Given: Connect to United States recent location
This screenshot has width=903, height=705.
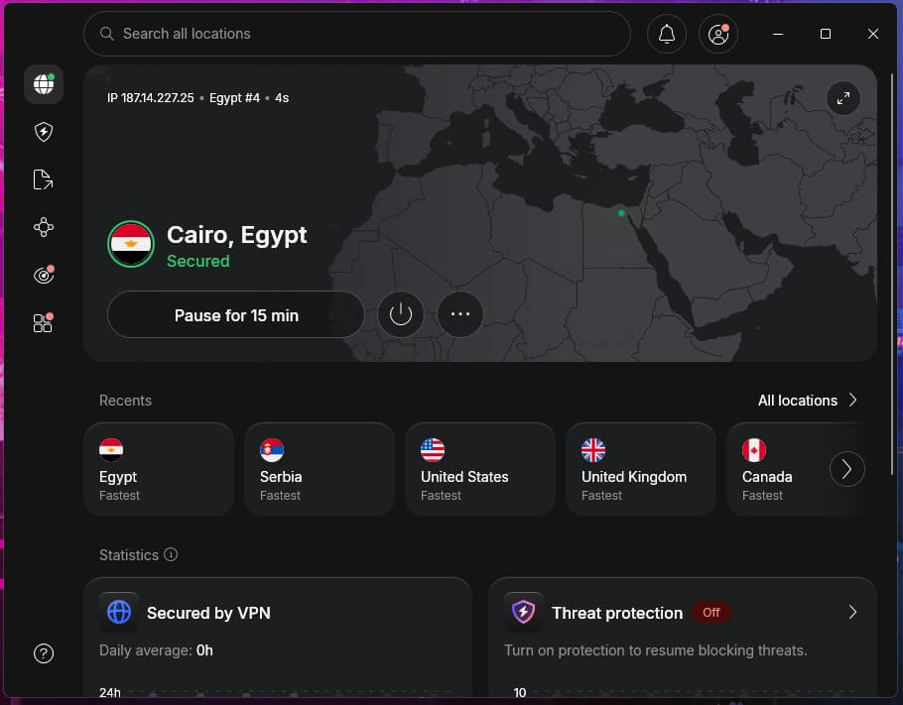Looking at the screenshot, I should click(x=480, y=470).
